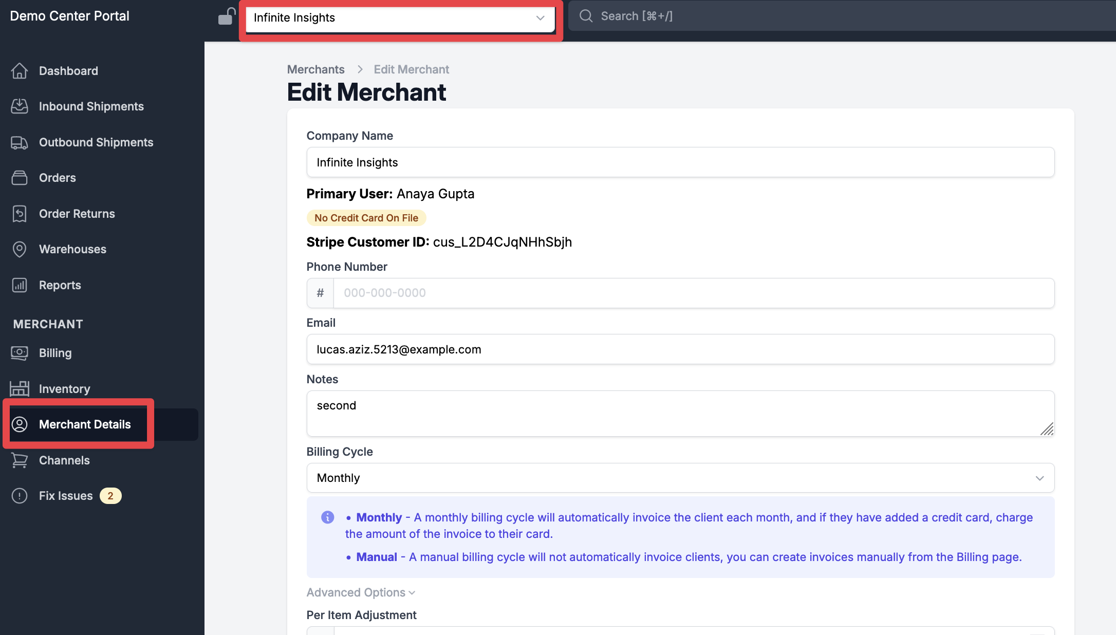
Task: Click the Inbound Shipments tray icon
Action: 20,106
